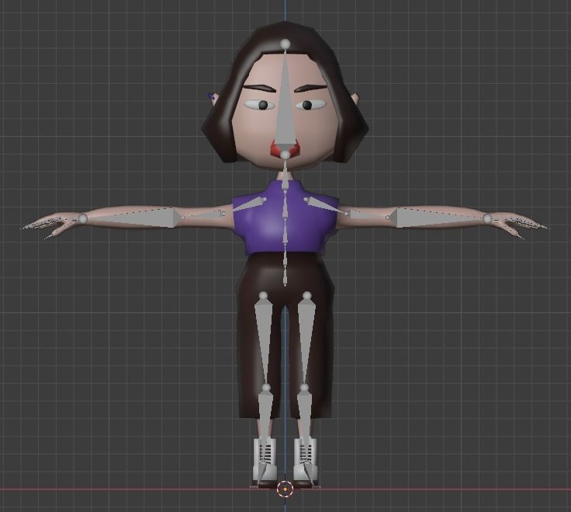Screen dimensions: 571x512
Task: Select upper arm bone opposite earring side
Action: pos(366,214)
